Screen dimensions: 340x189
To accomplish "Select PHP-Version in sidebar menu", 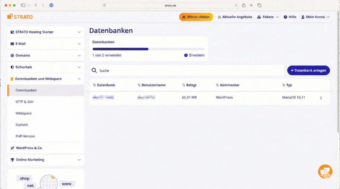I will click(25, 136).
